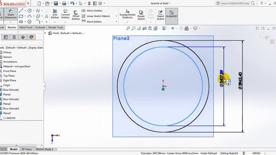
Task: Select the Corner Rectangle tool
Action: [21, 16]
